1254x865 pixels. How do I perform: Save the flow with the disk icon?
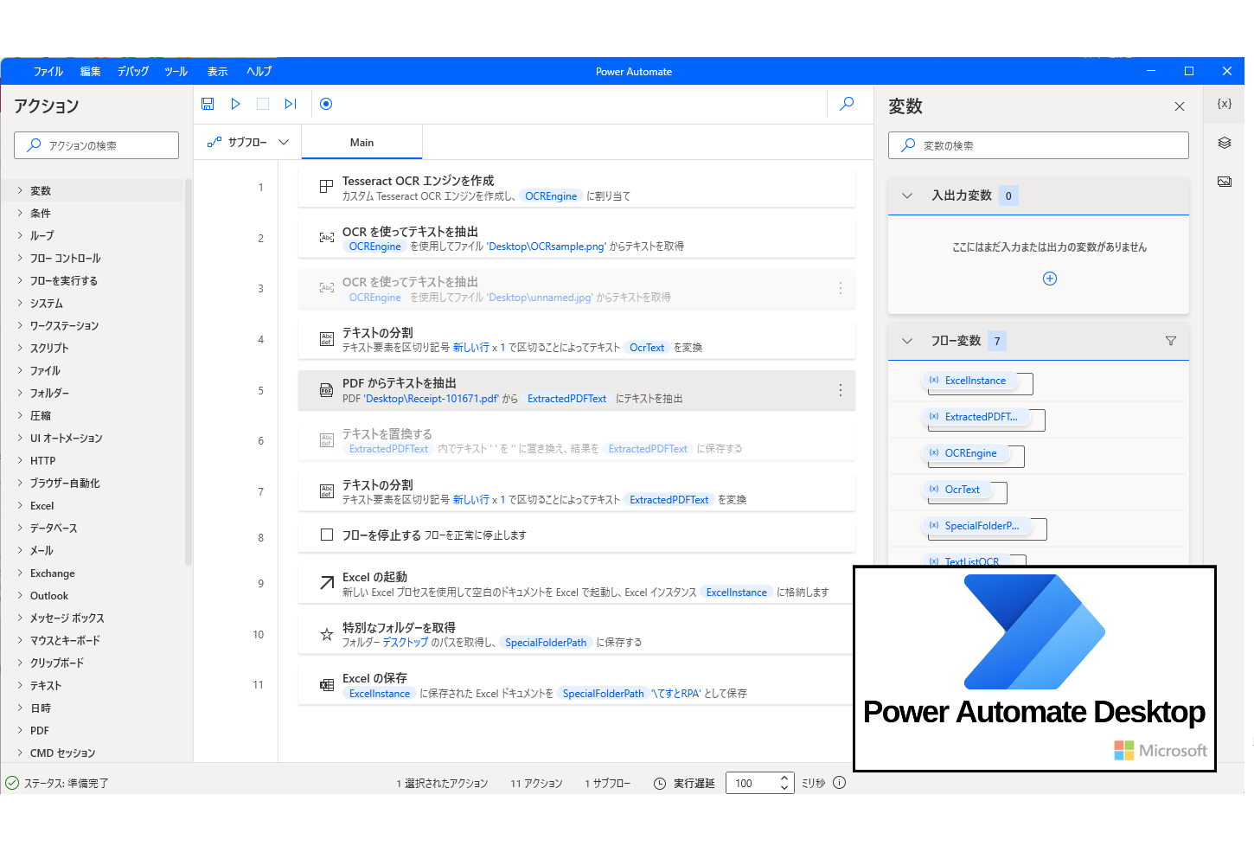point(208,104)
